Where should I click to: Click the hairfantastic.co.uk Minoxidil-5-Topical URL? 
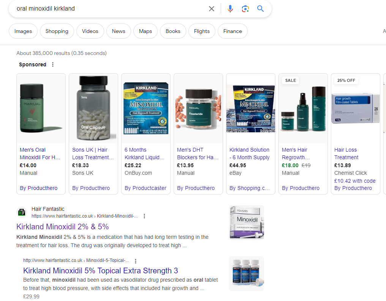click(76, 260)
